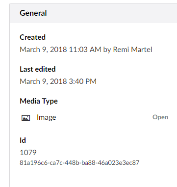Select the Image type name text

point(47,117)
